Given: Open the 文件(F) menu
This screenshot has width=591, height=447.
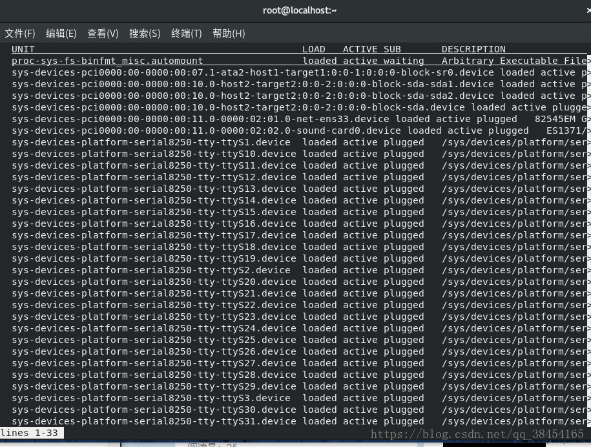Looking at the screenshot, I should [20, 34].
